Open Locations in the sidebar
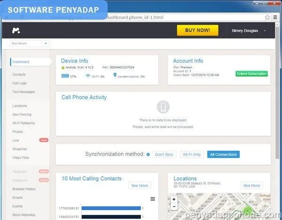The image size is (282, 220). [x=20, y=106]
